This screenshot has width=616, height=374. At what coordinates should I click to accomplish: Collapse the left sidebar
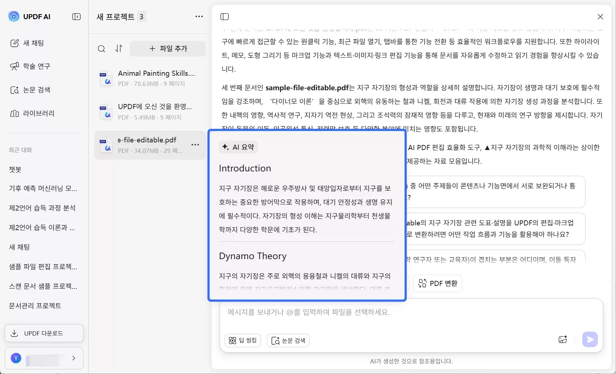76,16
